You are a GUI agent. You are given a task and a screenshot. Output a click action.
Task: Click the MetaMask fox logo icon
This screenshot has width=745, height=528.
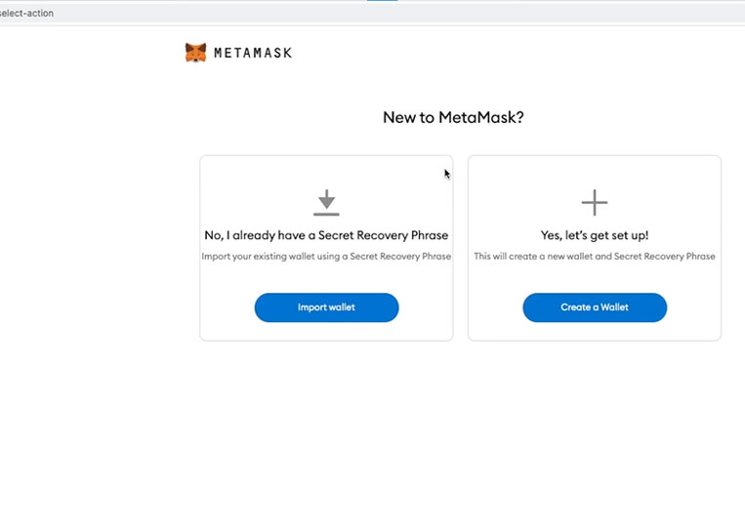(195, 53)
